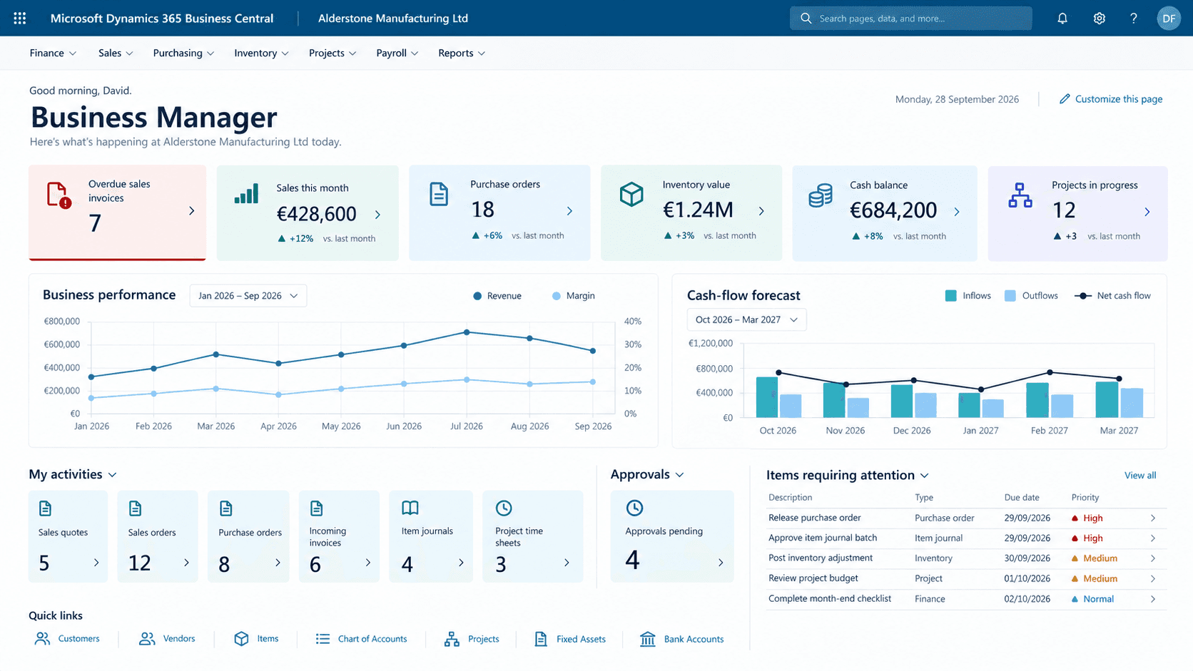The height and width of the screenshot is (671, 1193).
Task: Click the overdue sales invoices document icon
Action: tap(59, 195)
